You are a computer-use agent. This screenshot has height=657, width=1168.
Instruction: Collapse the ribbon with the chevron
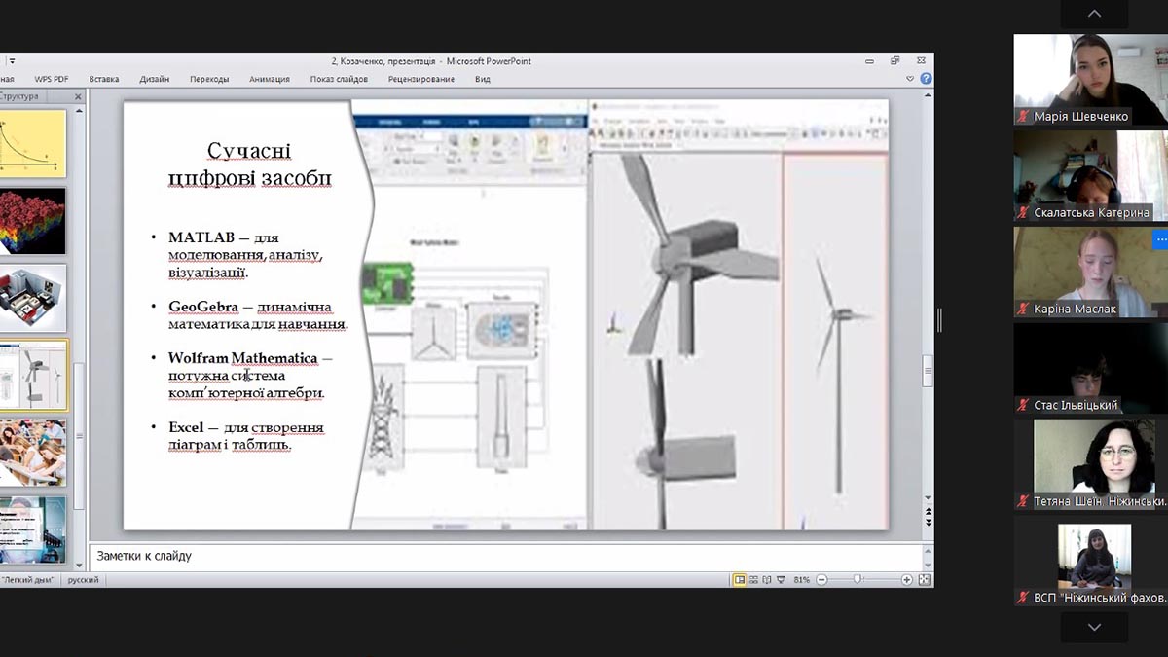pos(910,79)
